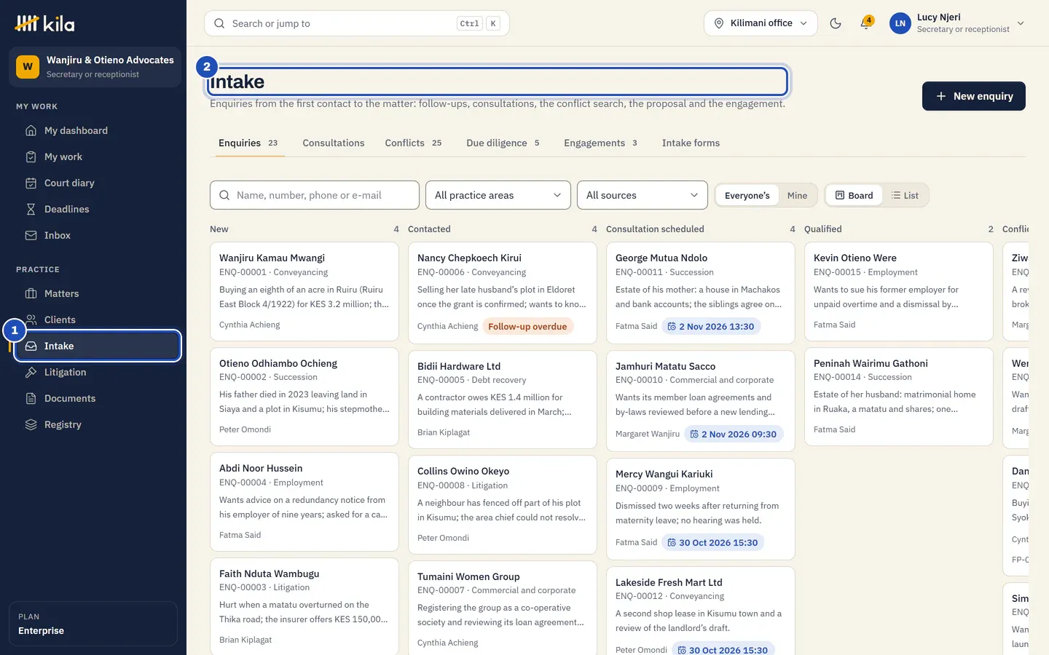Screen dimensions: 1049x655
Task: Click the Deadlines hourglass icon
Action: coord(31,209)
